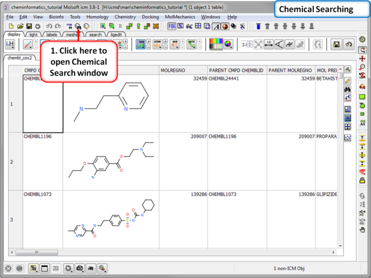The image size is (371, 278).
Task: Click the Save floppy disk icon in the top toolbar
Action: 29,26
